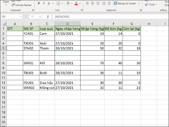Image resolution: width=169 pixels, height=127 pixels.
Task: Select column D header
Action: coord(68,23)
